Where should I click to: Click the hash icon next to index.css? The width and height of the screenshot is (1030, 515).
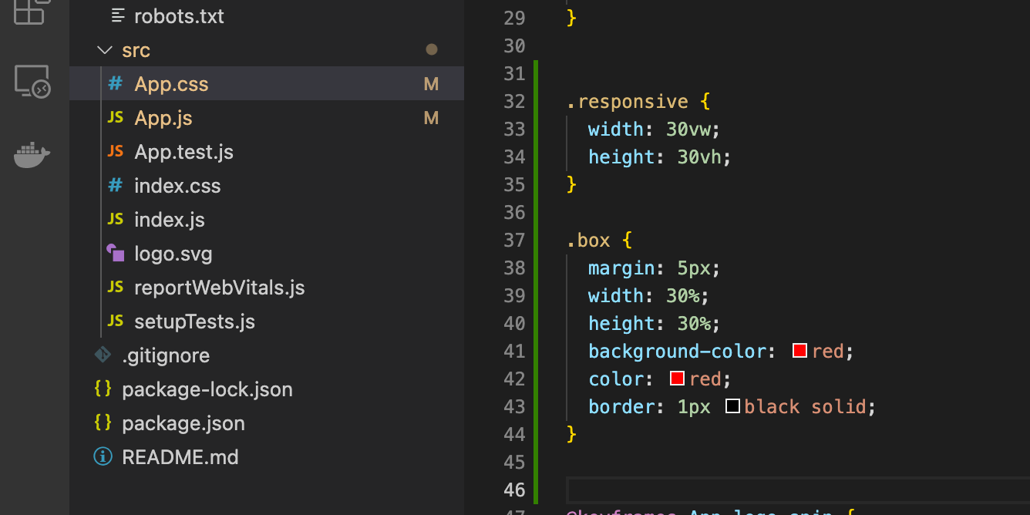click(115, 185)
